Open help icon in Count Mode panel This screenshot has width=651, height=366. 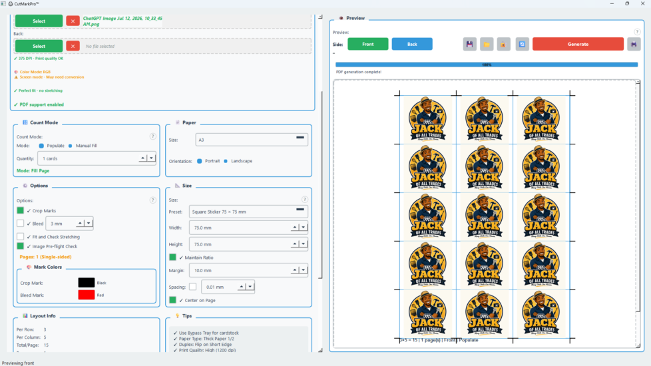153,136
